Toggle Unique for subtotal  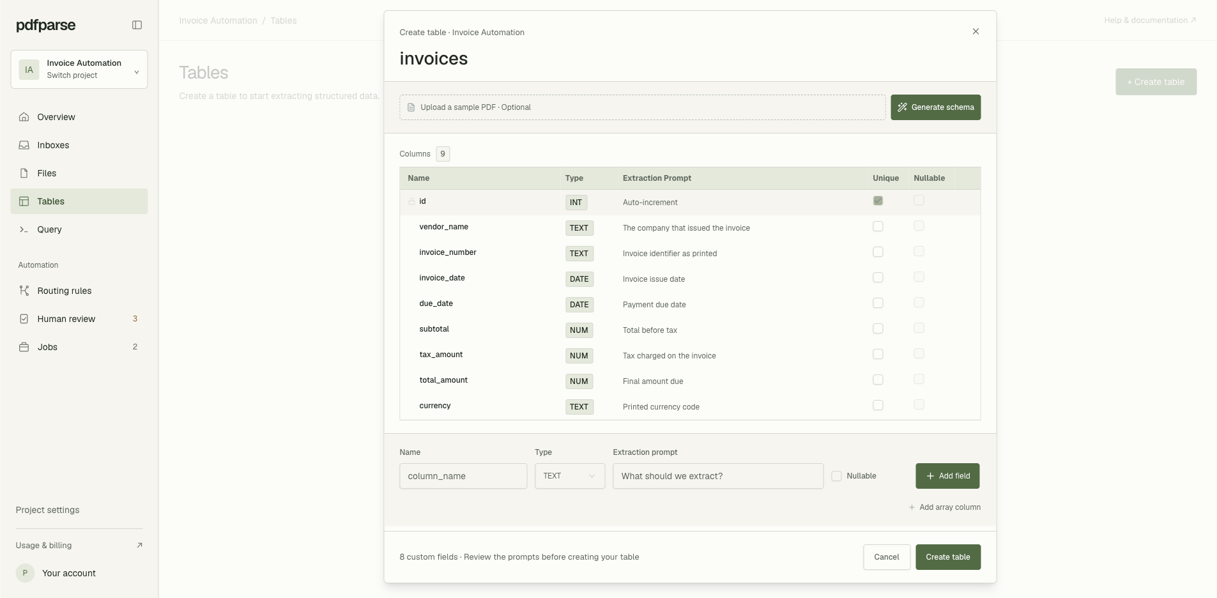[x=878, y=328]
